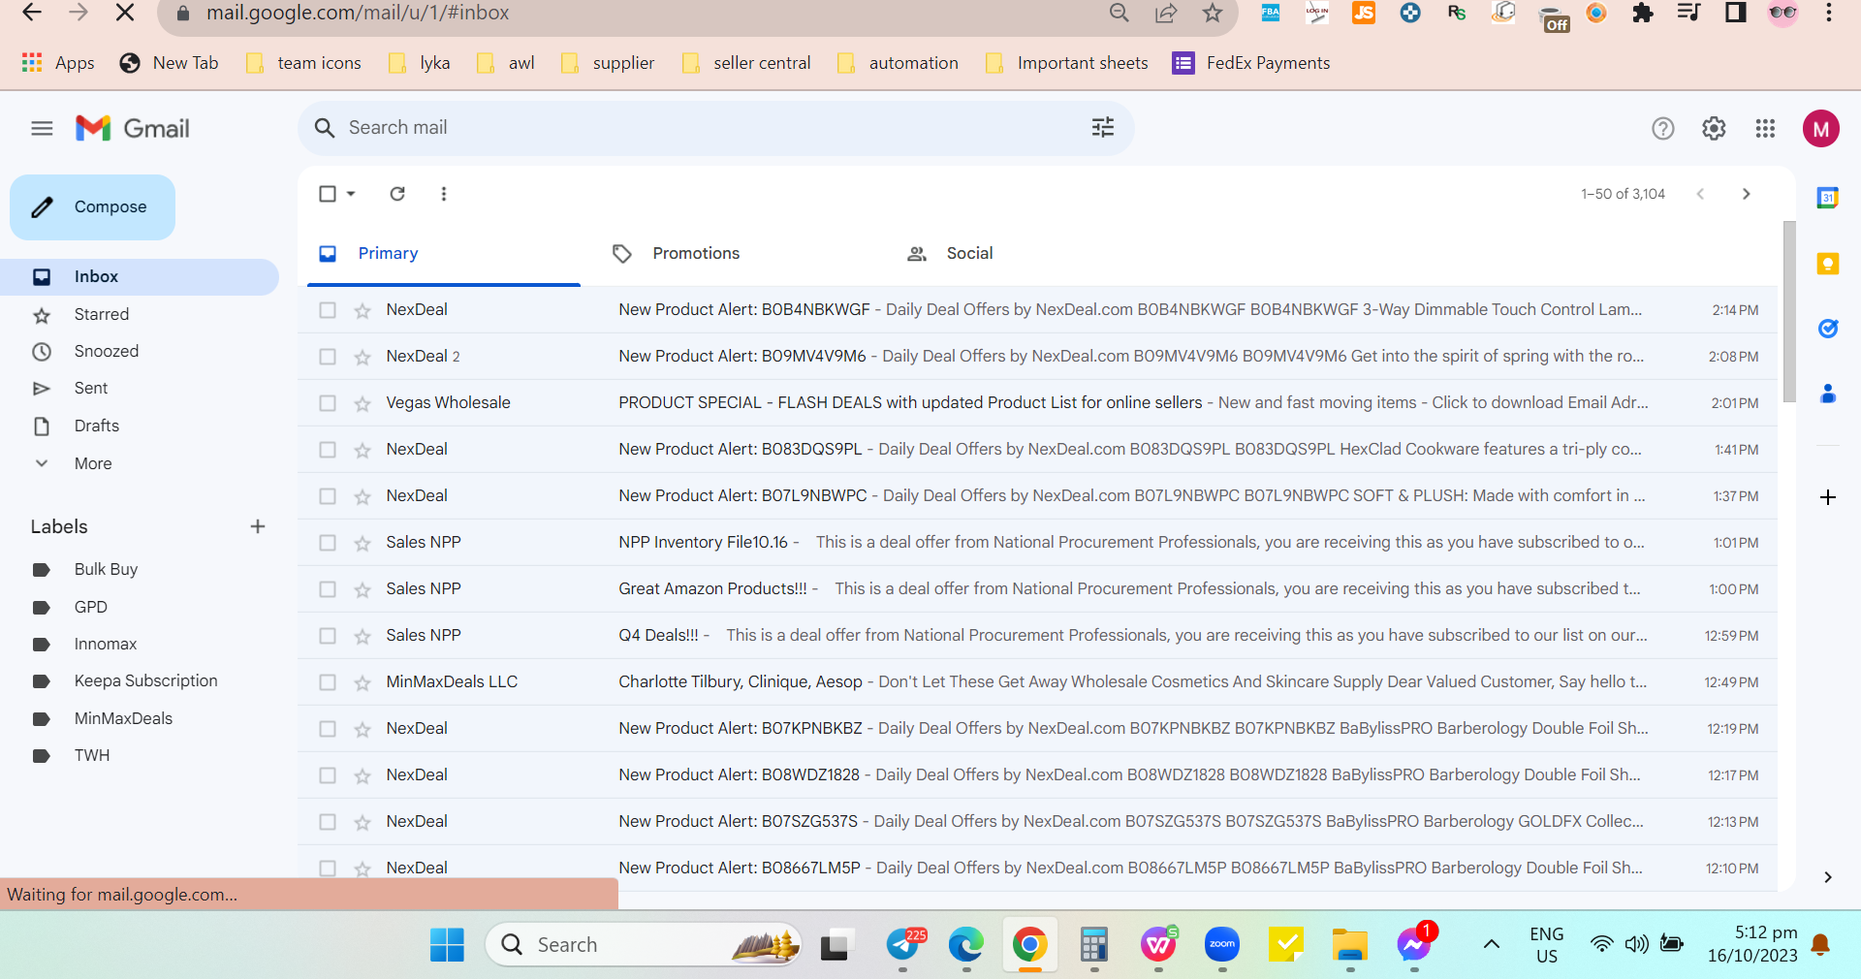Switch to the Primary tab
1861x979 pixels.
coord(444,253)
